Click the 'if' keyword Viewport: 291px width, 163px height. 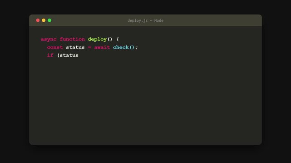[x=50, y=55]
